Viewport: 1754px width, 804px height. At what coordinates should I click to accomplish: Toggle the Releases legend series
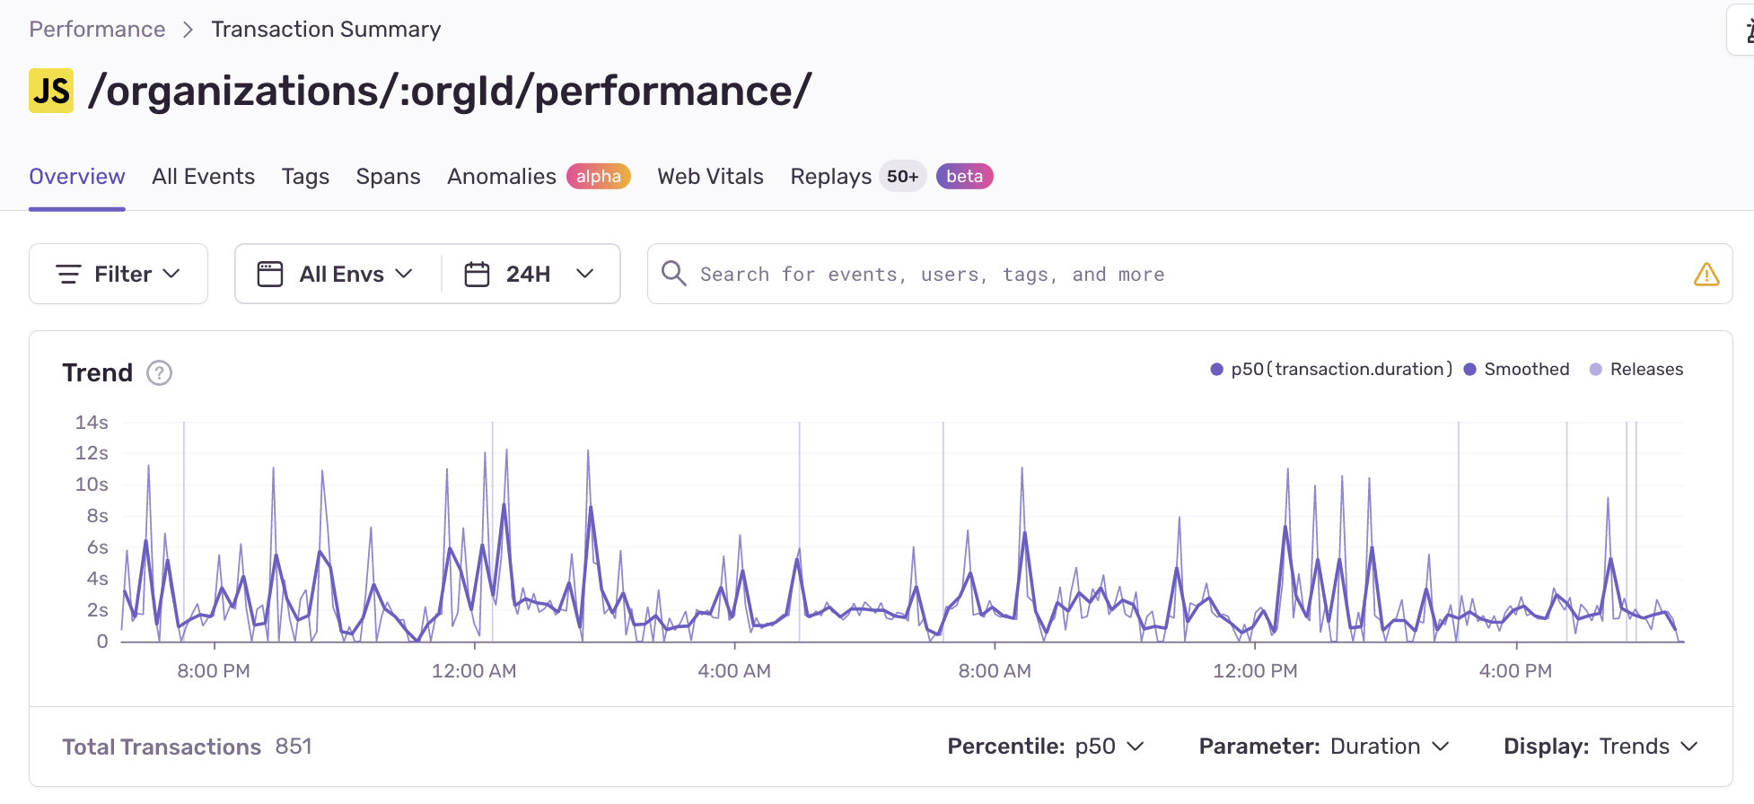1636,369
